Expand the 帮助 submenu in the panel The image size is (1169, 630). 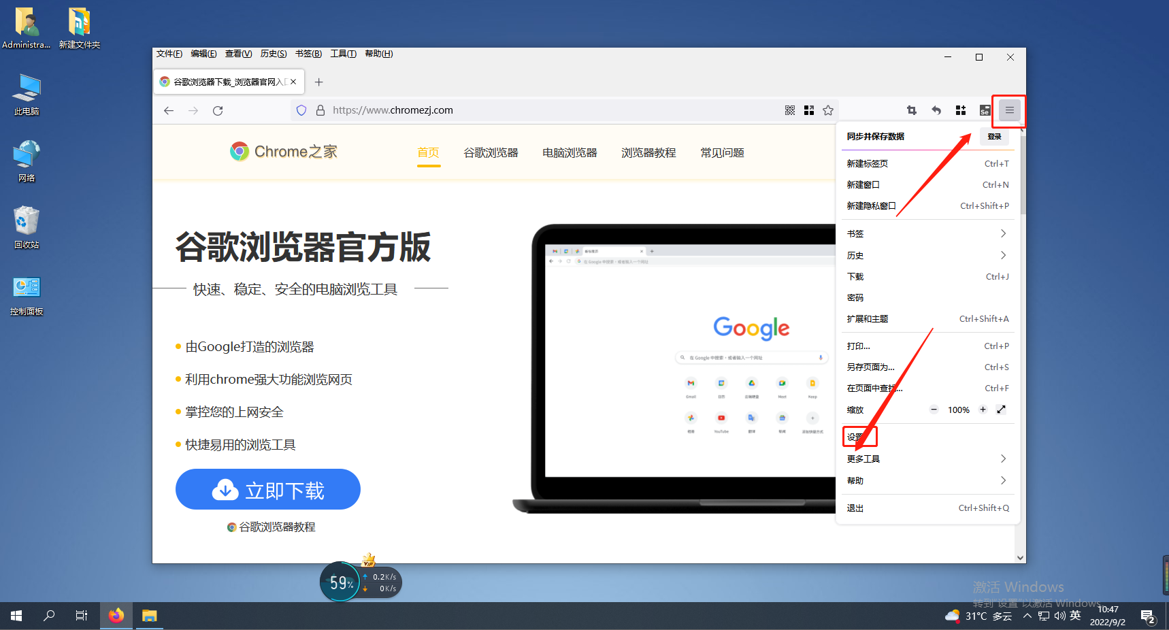click(x=927, y=480)
